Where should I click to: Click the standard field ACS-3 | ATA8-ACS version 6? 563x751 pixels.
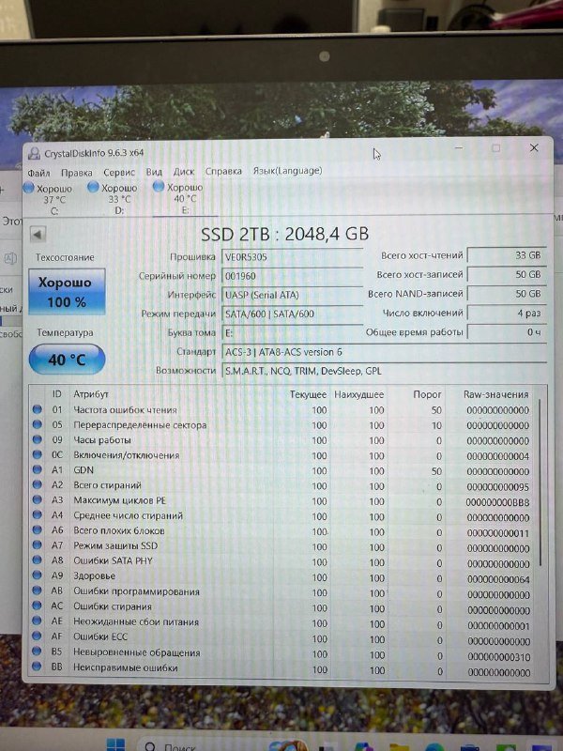384,352
